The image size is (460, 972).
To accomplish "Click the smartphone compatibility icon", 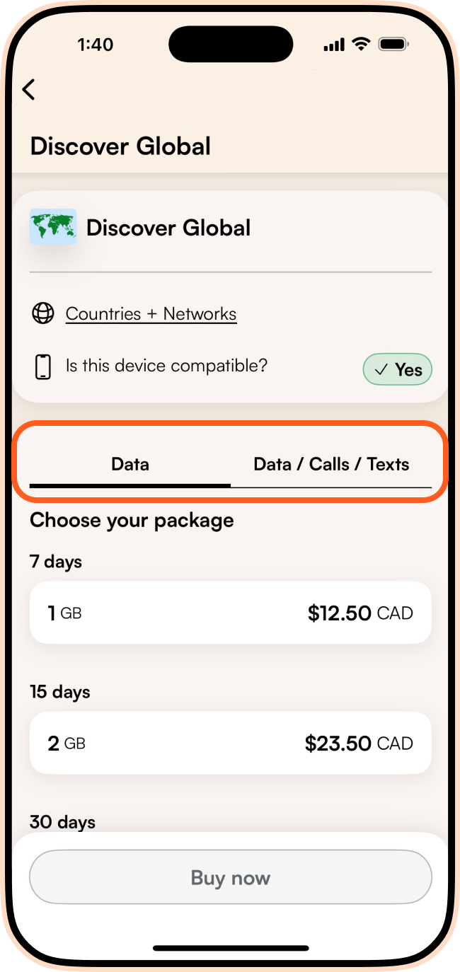I will pos(43,366).
